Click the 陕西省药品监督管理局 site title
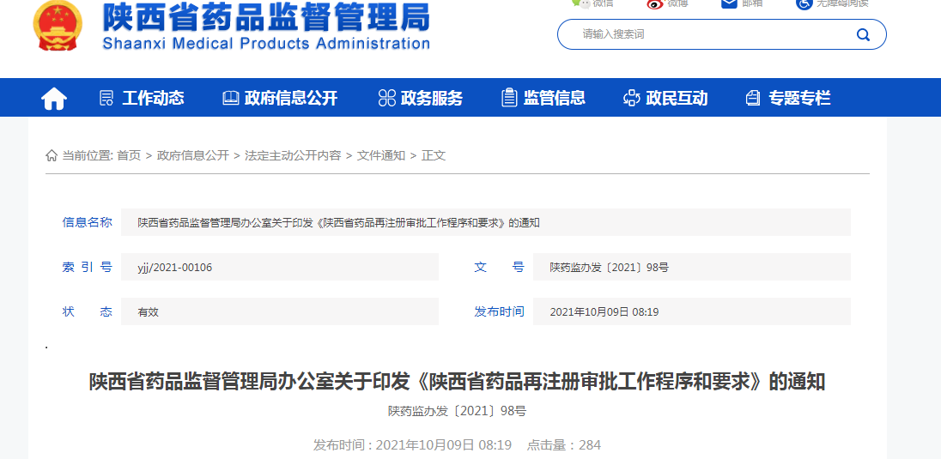Screen dimensions: 941x459 [x=266, y=18]
